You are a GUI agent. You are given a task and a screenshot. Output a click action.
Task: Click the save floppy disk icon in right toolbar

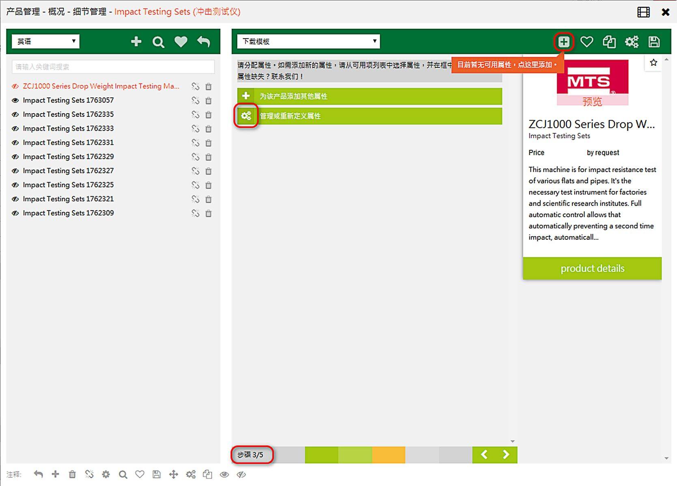[654, 41]
